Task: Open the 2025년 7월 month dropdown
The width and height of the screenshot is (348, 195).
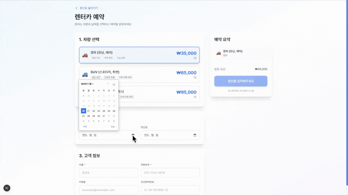Action: [x=87, y=84]
